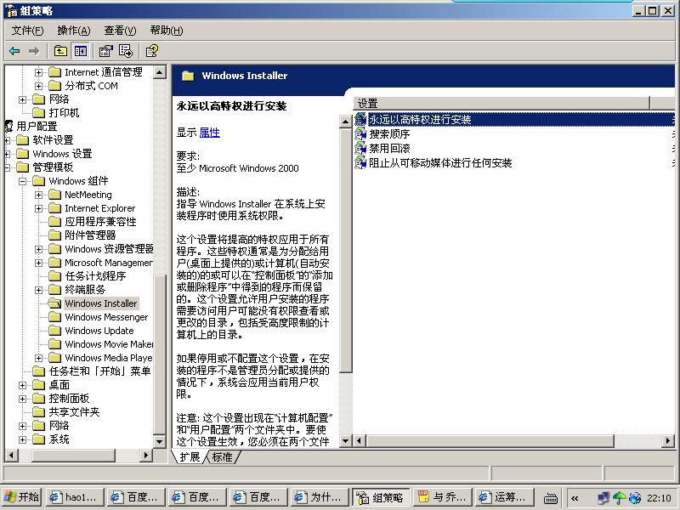
Task: Click the folder icon of 附件管理器
Action: click(54, 235)
